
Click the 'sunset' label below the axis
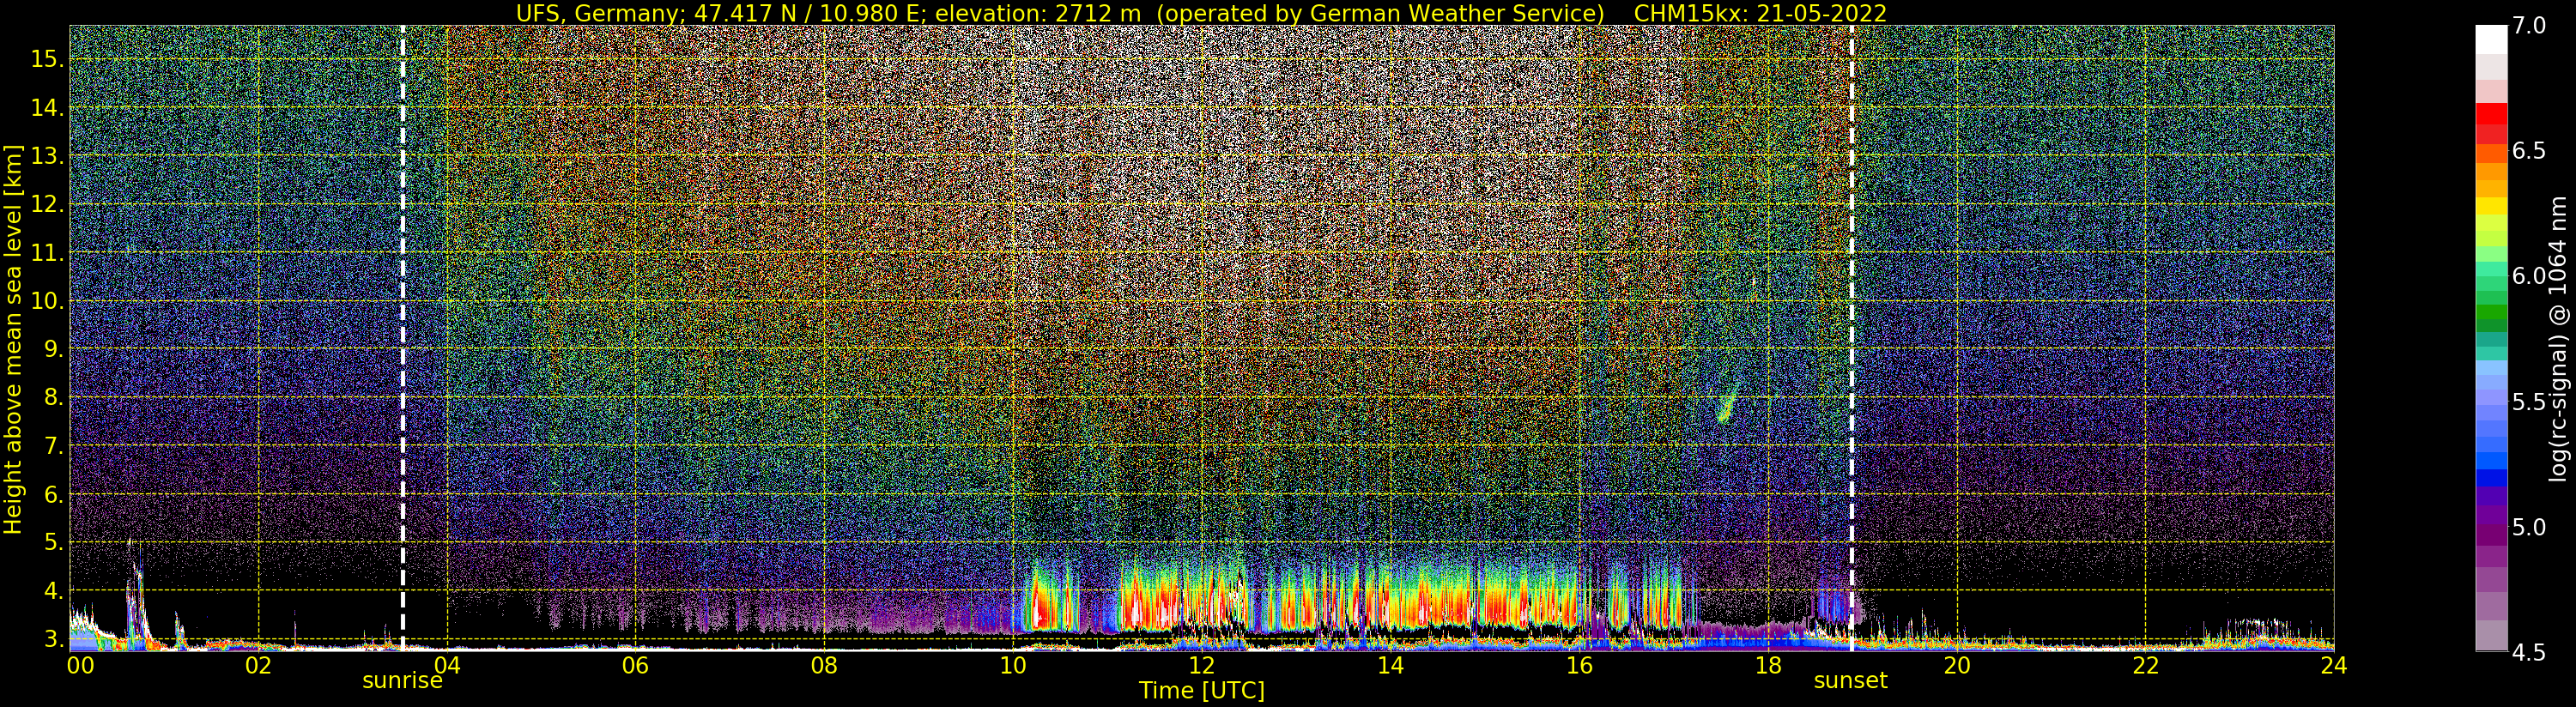[x=1851, y=681]
